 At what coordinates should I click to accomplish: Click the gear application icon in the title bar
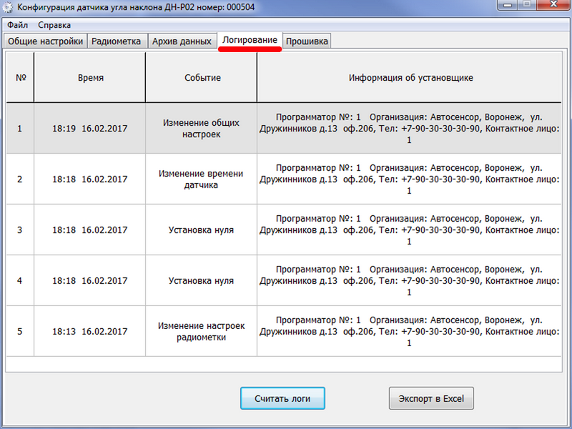8,7
